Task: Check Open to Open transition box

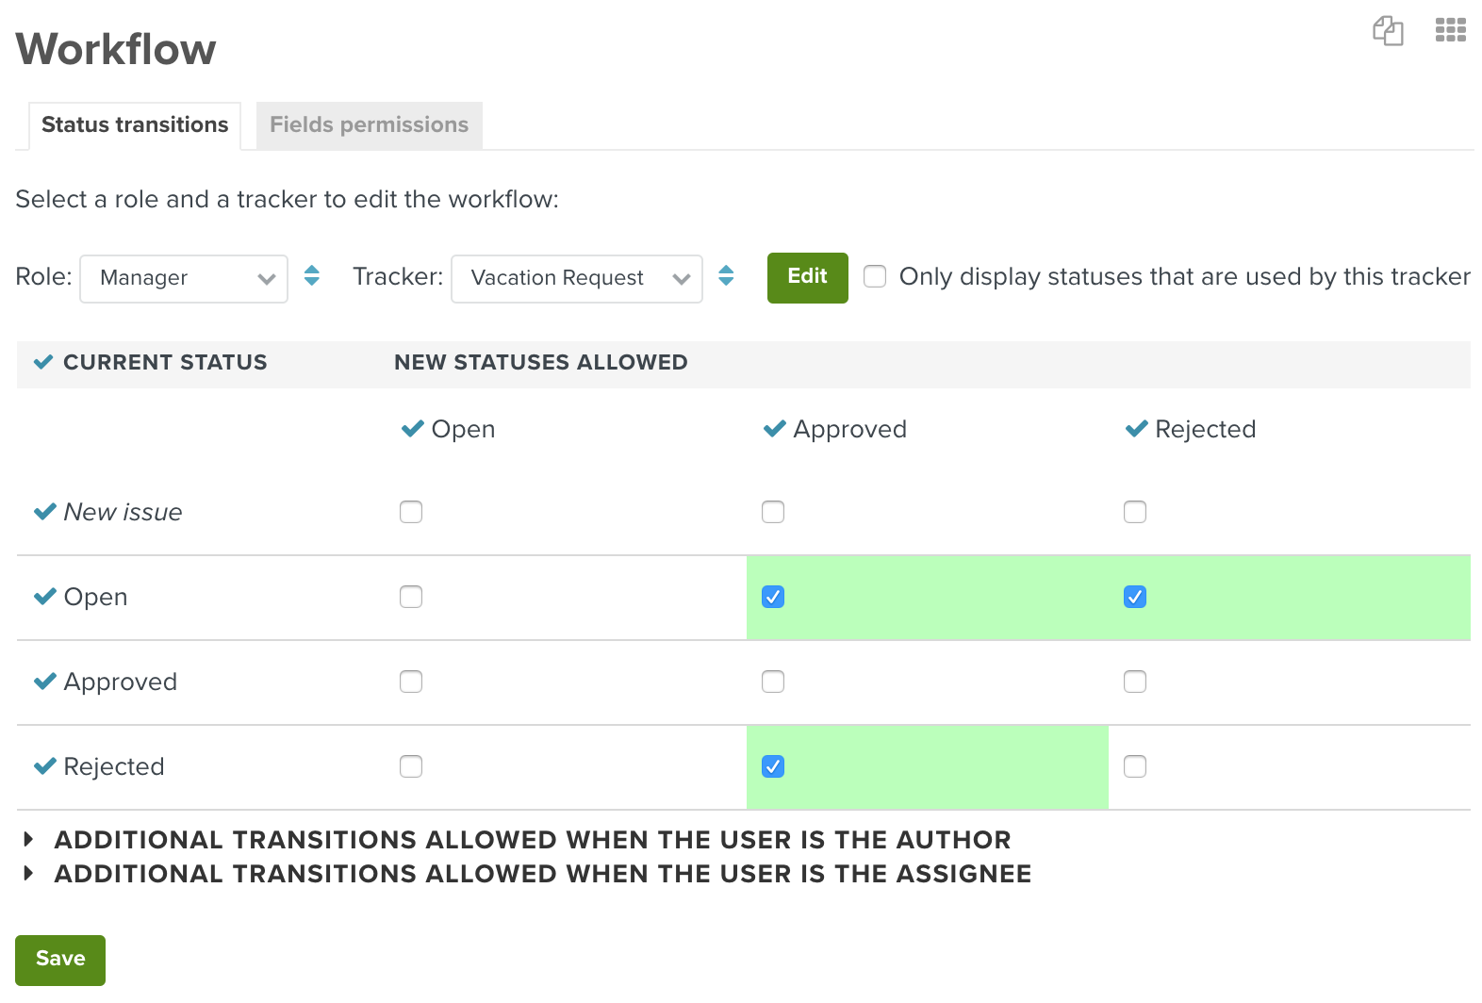Action: point(411,597)
